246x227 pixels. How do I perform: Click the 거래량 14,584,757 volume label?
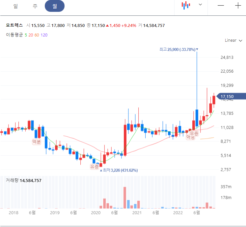(23, 180)
